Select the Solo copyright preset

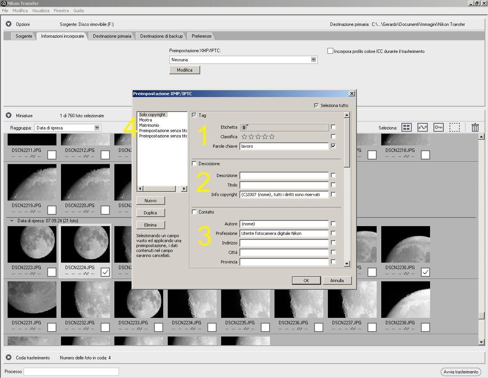point(152,115)
